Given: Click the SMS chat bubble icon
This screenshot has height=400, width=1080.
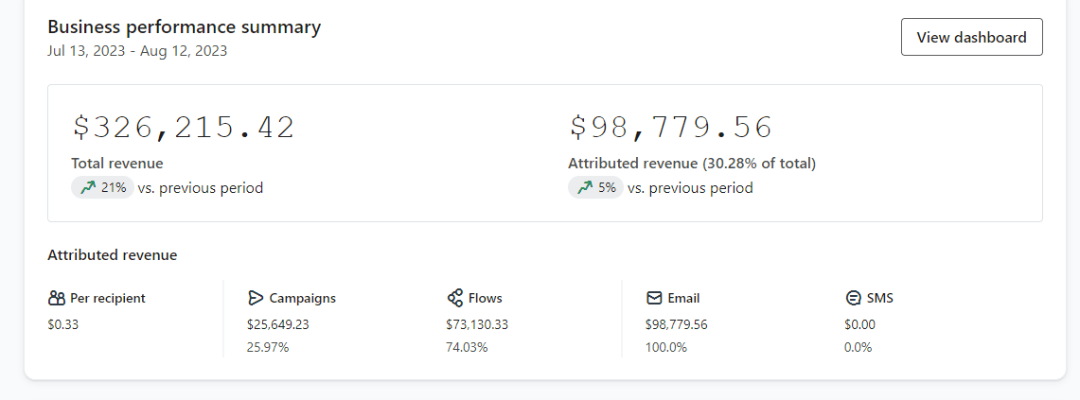Looking at the screenshot, I should [x=853, y=298].
